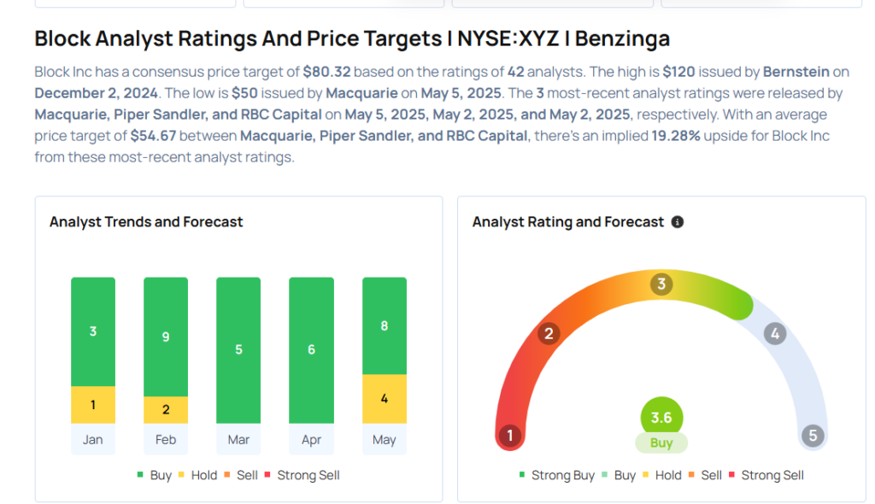
Task: Click February's green Buy bar showing 9
Action: 166,337
